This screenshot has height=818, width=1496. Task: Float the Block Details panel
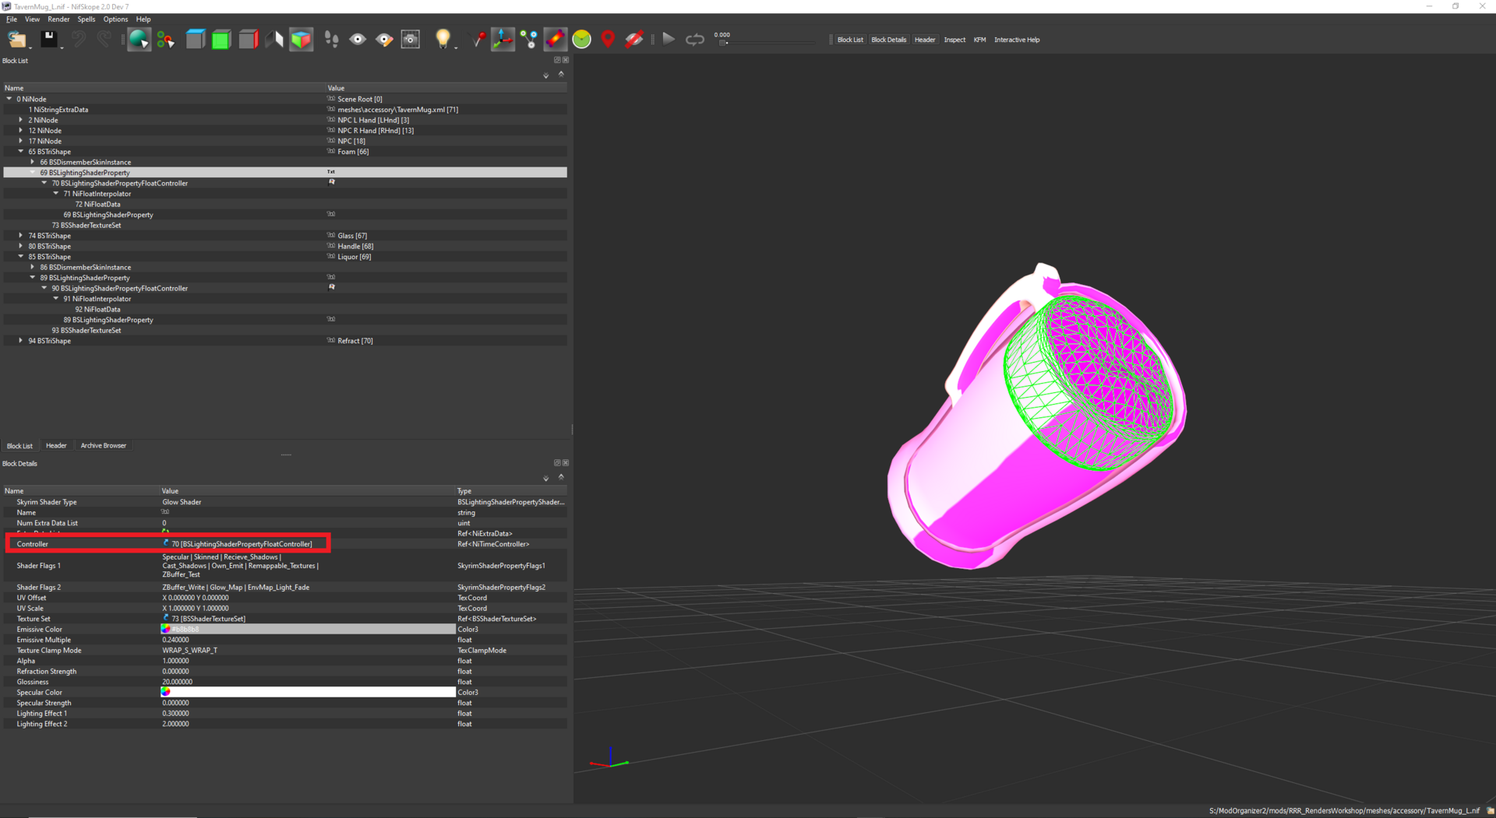pyautogui.click(x=557, y=462)
